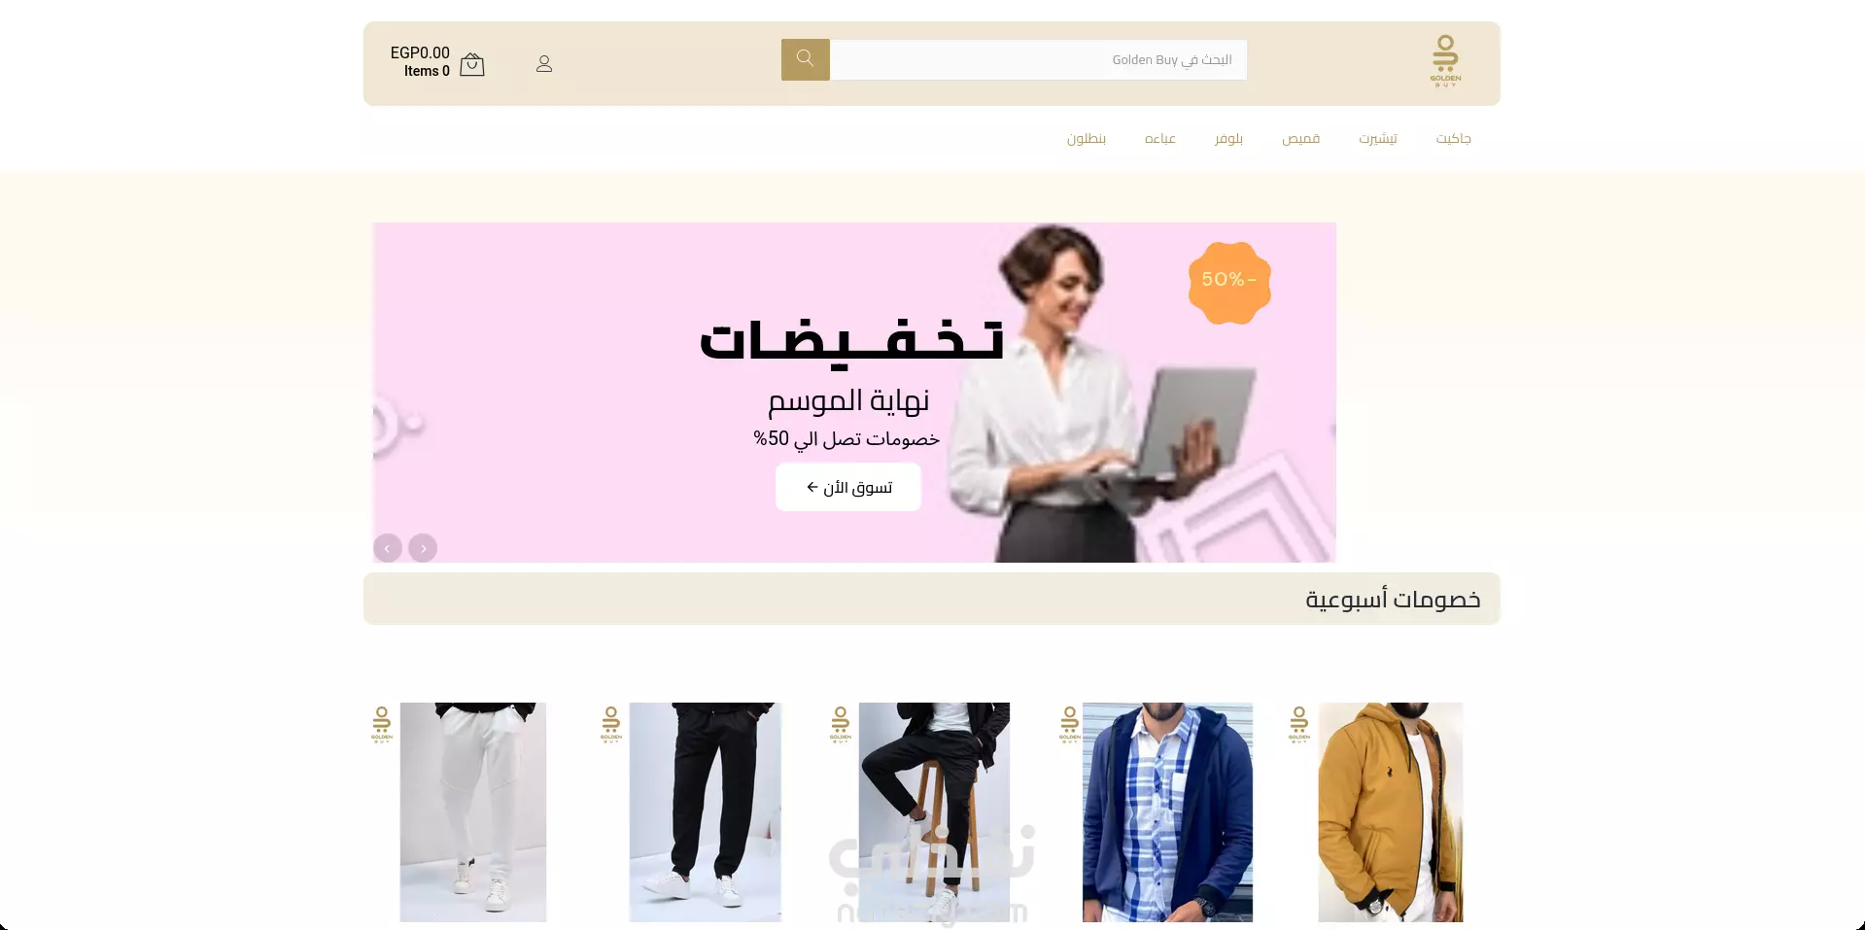Screen dimensions: 1865x930
Task: Open the بلوفر category menu
Action: (x=1228, y=139)
